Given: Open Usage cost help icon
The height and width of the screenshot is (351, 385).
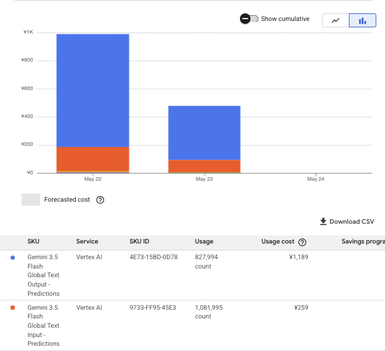Looking at the screenshot, I should point(302,242).
